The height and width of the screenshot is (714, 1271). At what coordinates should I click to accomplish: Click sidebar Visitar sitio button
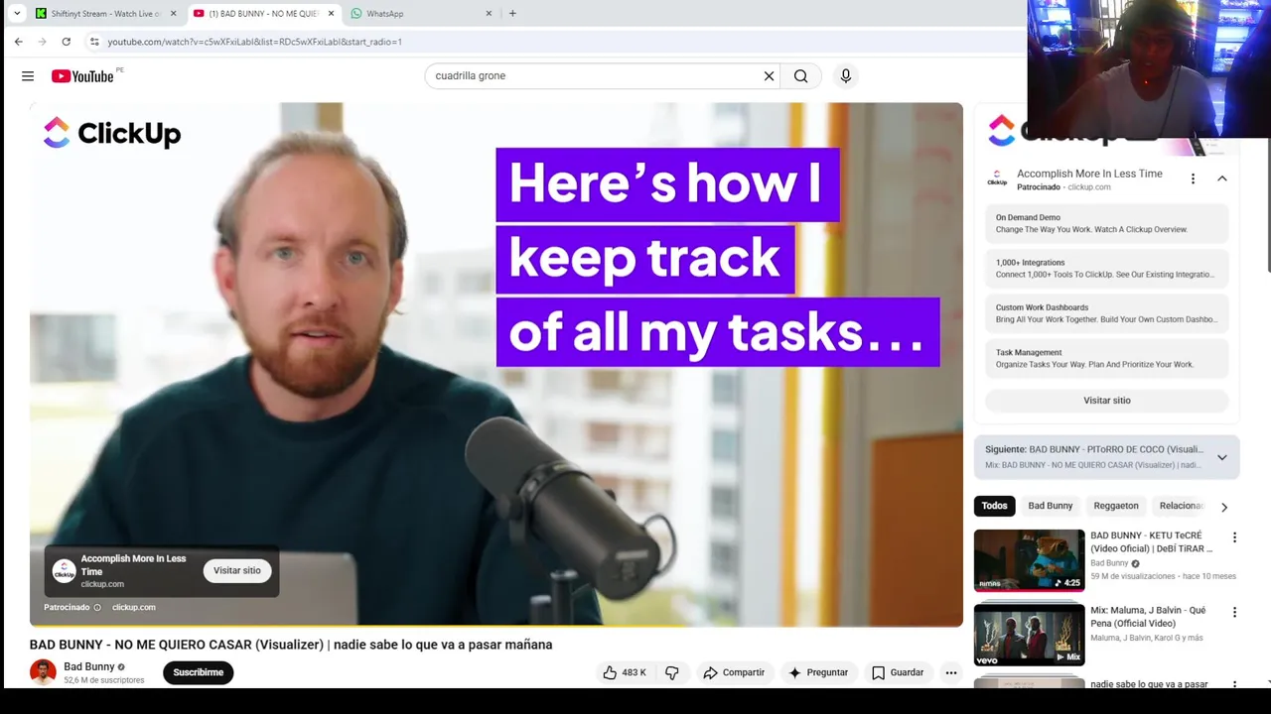(x=1106, y=401)
